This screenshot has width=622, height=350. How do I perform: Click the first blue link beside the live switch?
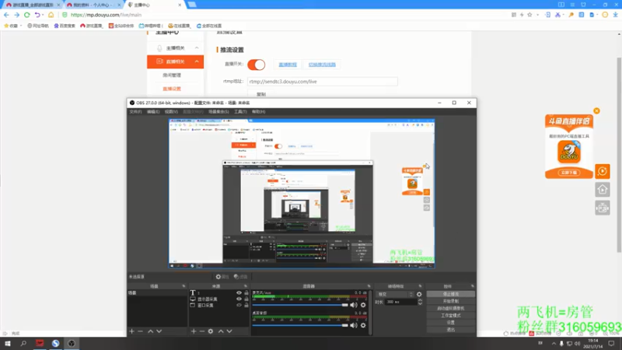[288, 65]
